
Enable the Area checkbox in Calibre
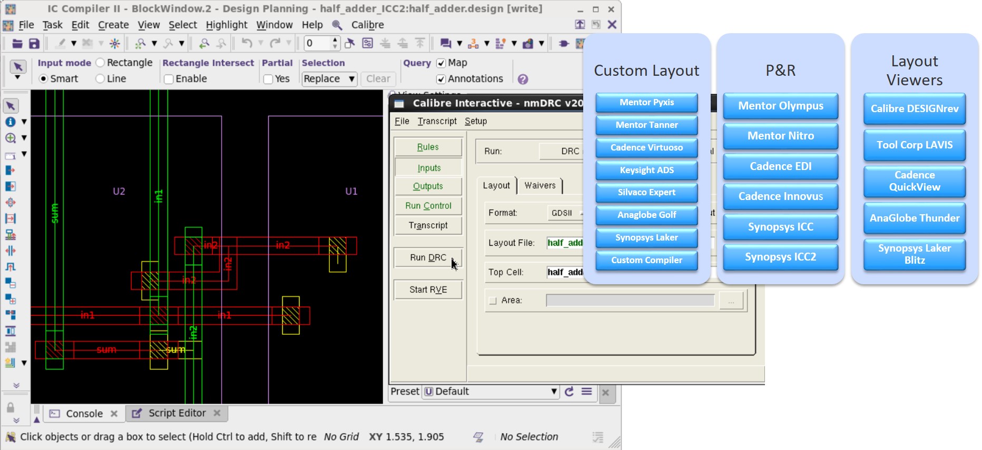pyautogui.click(x=493, y=301)
